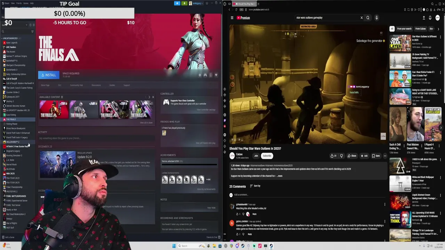Open first +1150 DLC thumbnail
The width and height of the screenshot is (445, 250).
coord(54,110)
